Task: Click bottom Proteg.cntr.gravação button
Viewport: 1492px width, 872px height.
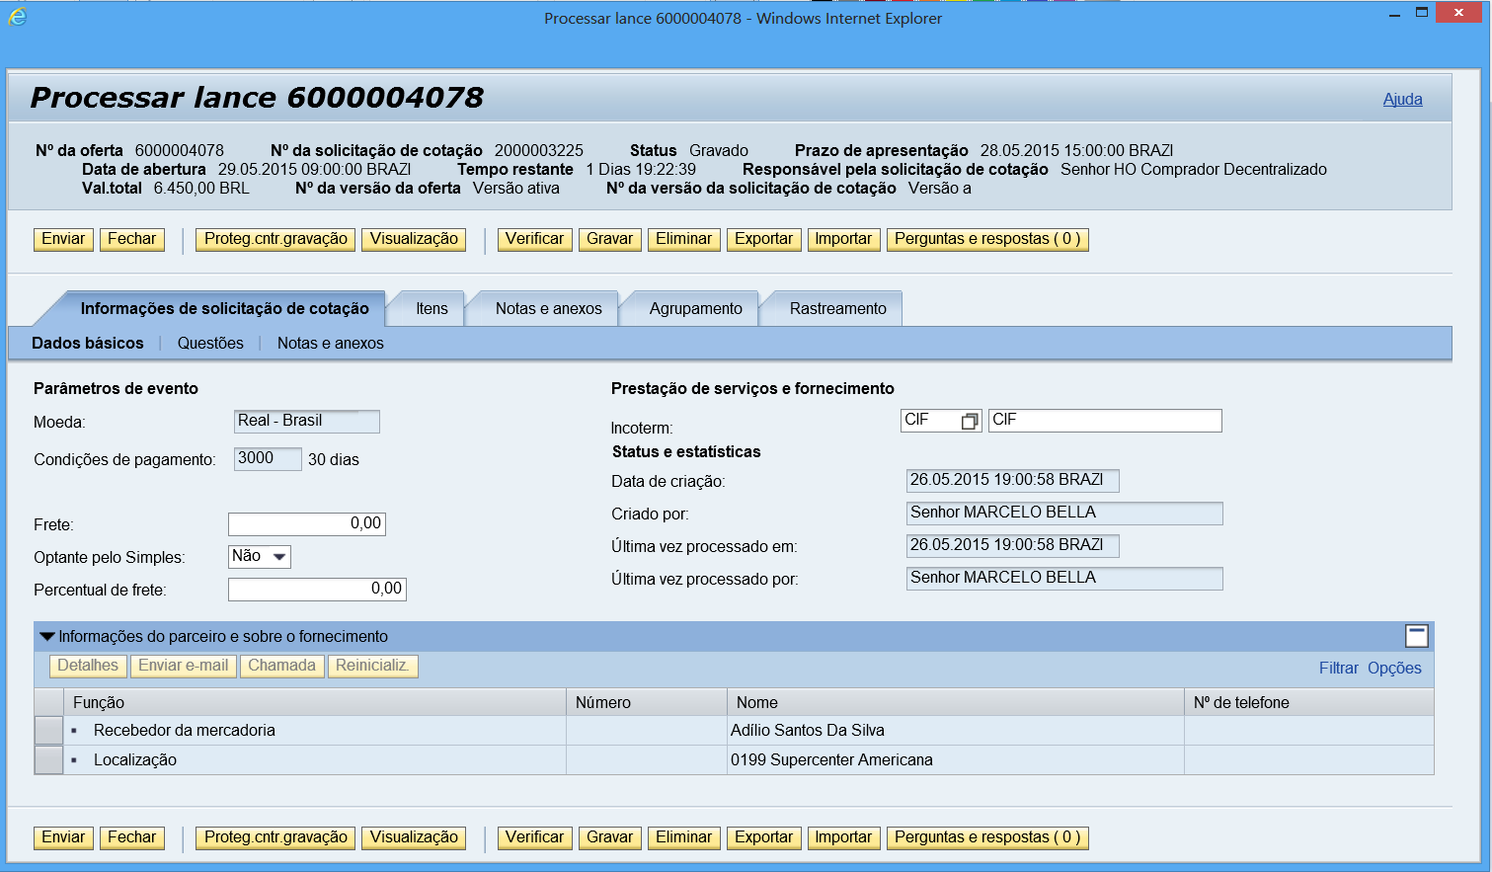Action: click(275, 837)
